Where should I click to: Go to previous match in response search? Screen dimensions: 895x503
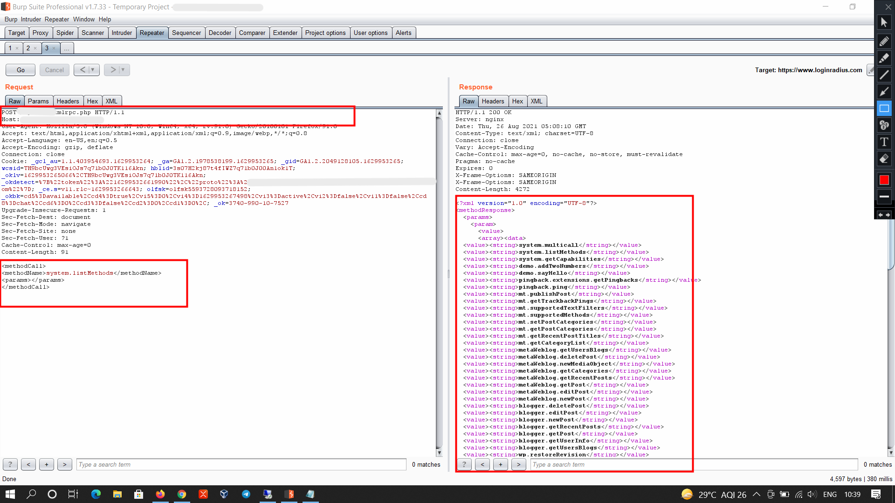coord(482,464)
